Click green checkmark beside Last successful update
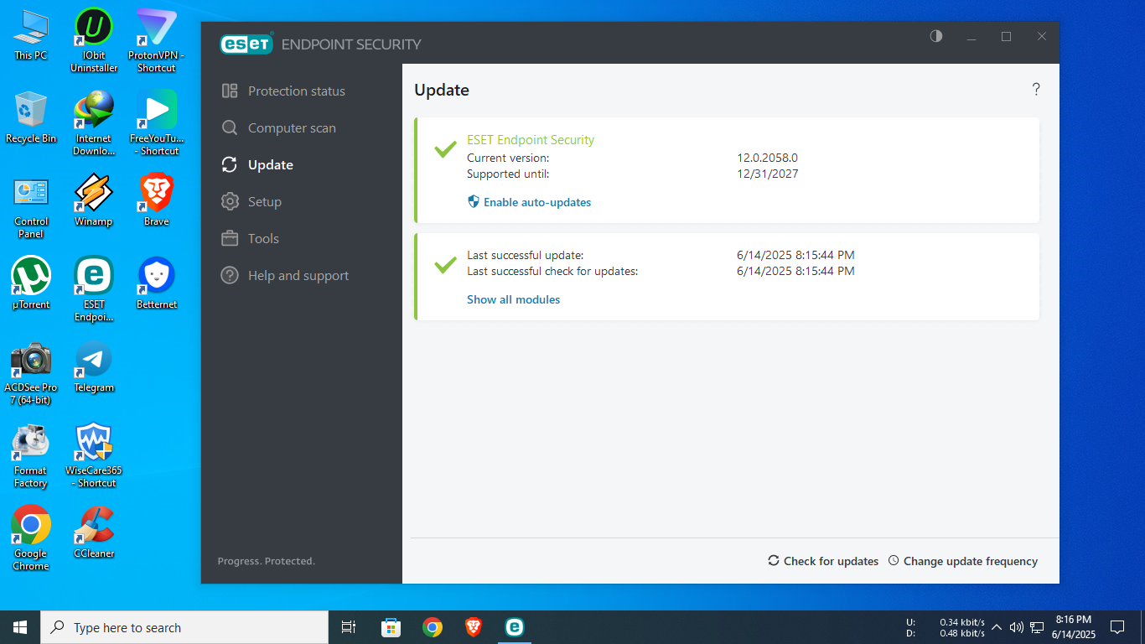 click(x=445, y=265)
